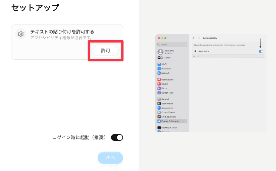This screenshot has width=276, height=171.
Task: Click the アクセシビリティ権限が必要です text
Action: click(x=61, y=38)
